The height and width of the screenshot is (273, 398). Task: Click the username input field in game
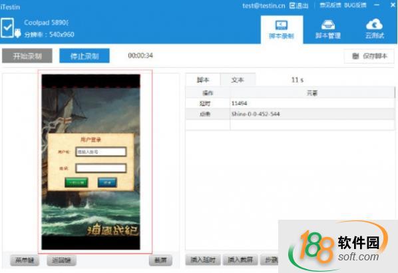100,152
